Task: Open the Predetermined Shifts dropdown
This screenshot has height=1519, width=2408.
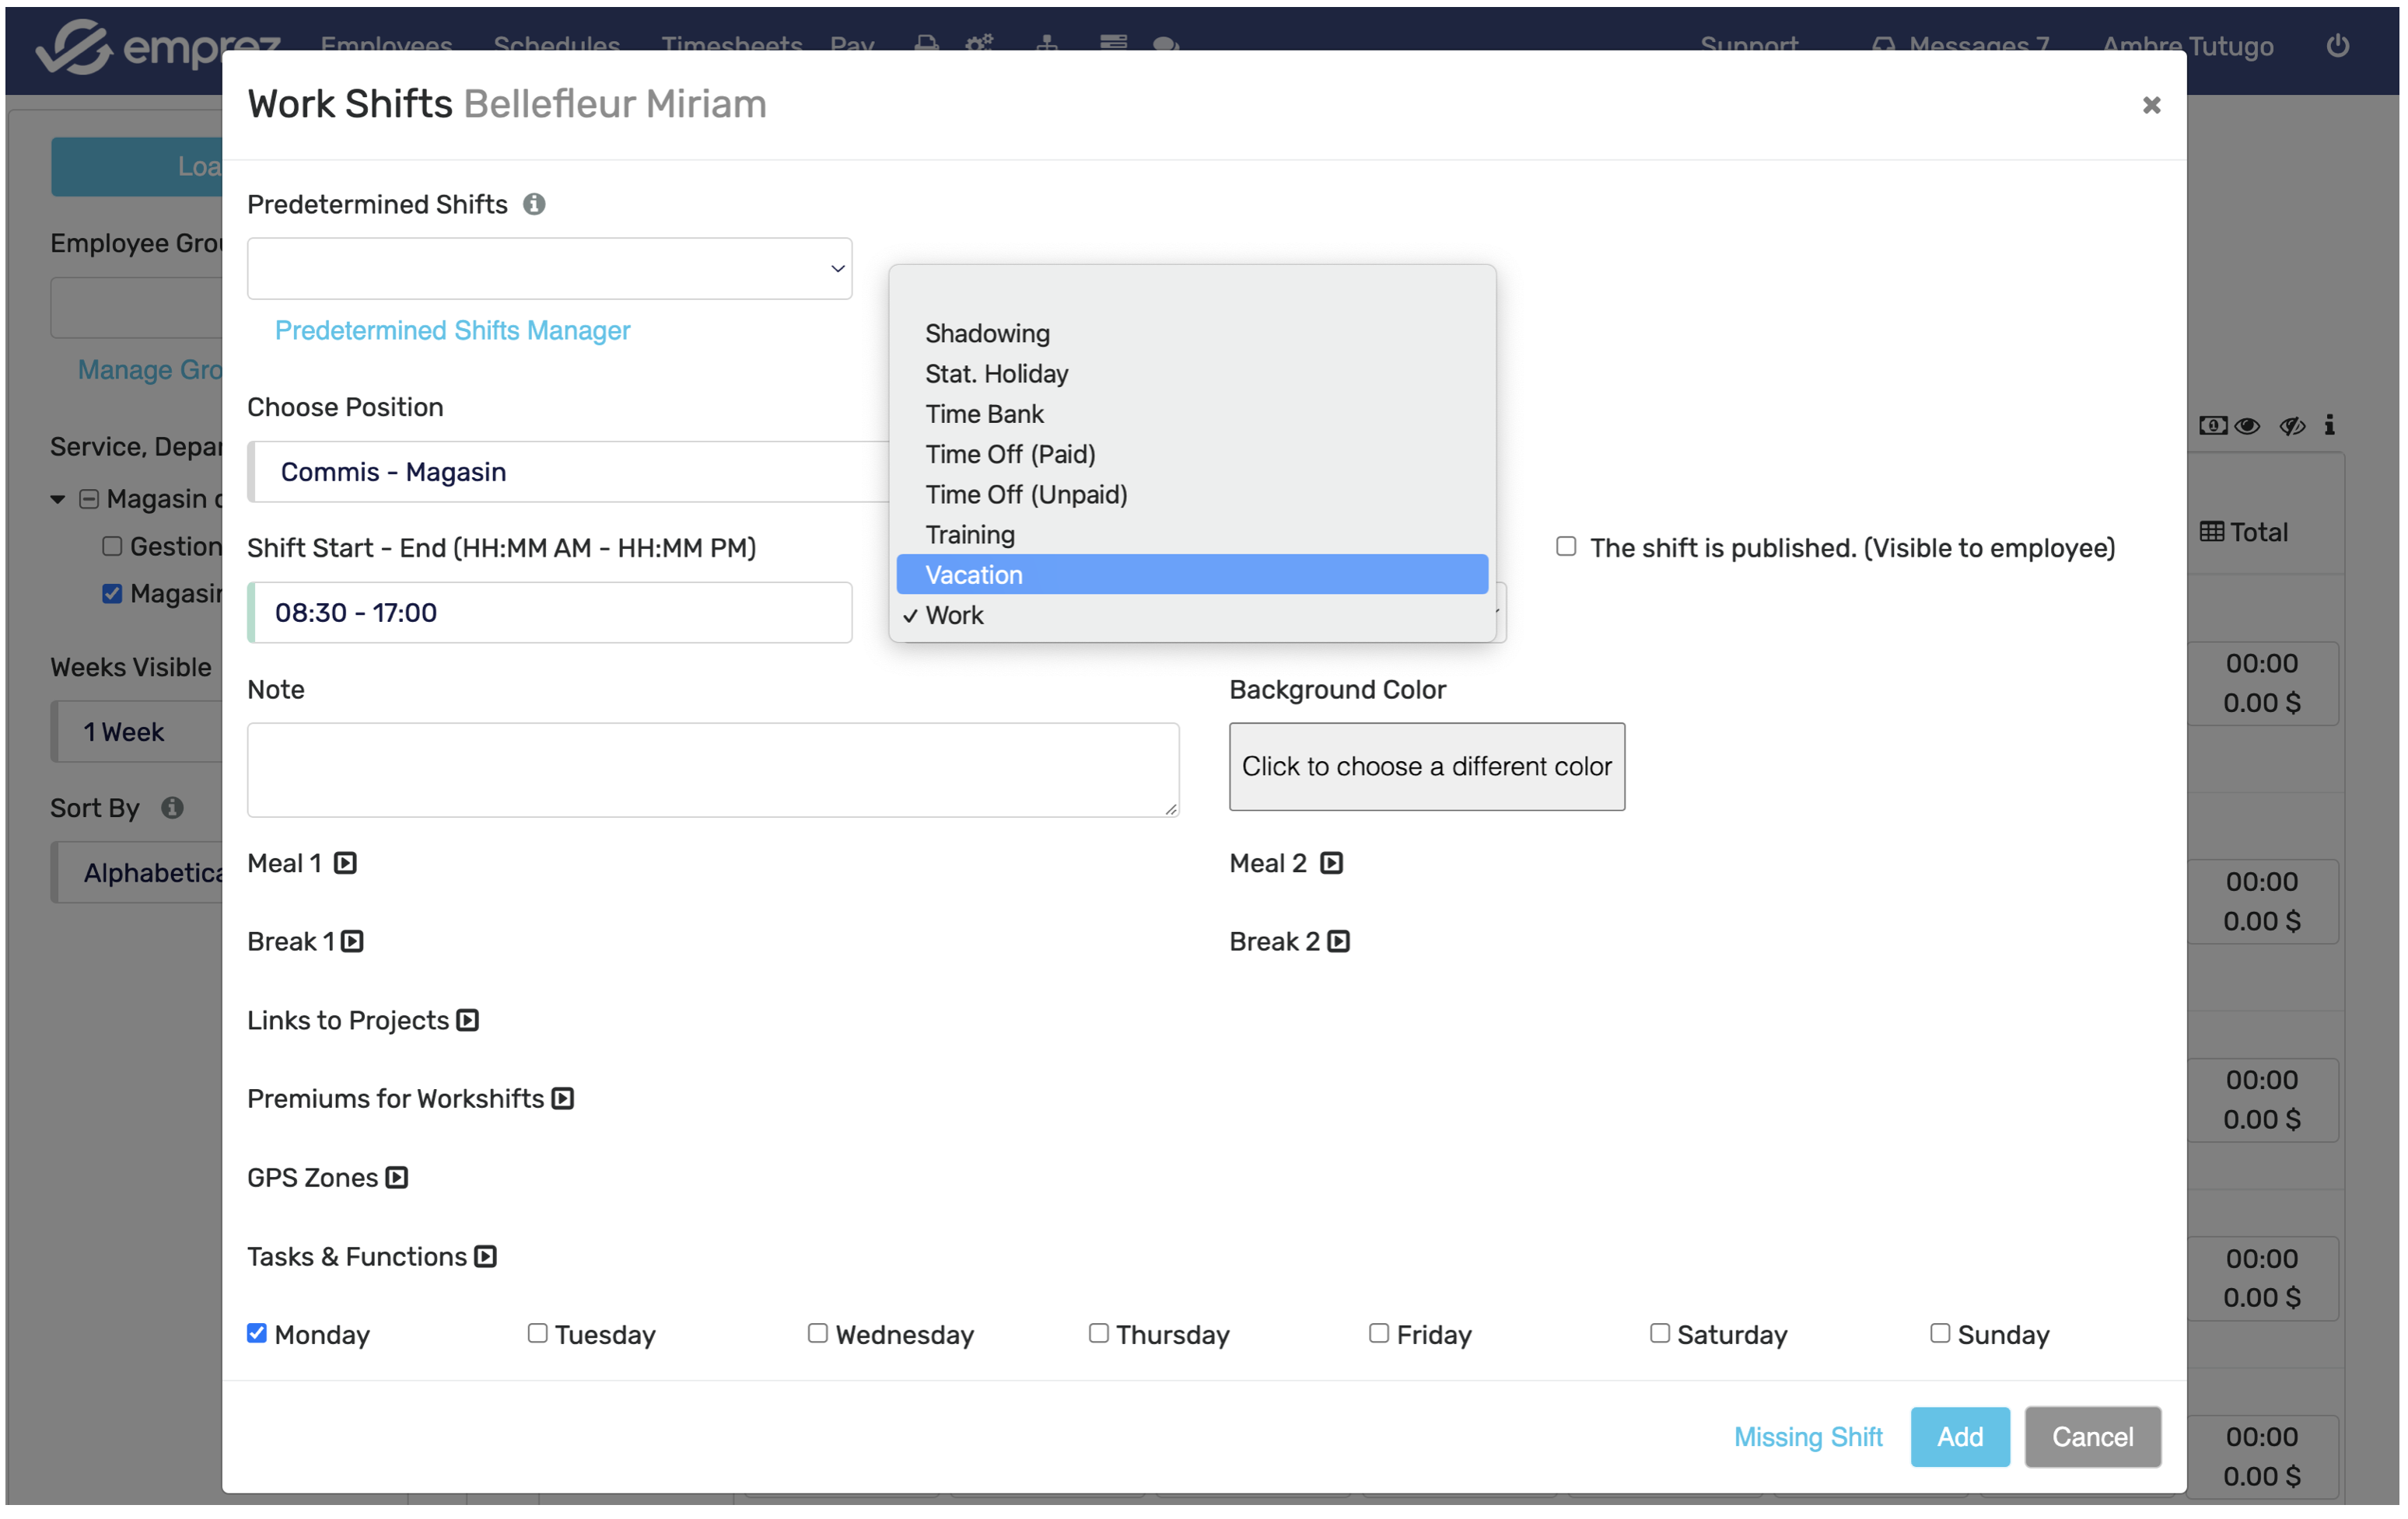Action: click(x=549, y=268)
